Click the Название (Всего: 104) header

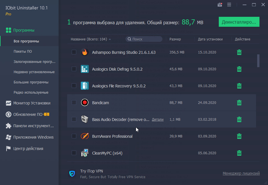click(89, 39)
